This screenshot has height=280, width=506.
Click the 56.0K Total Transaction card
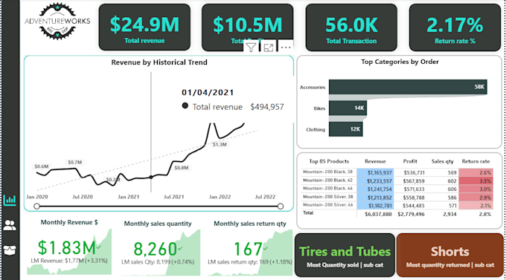pos(351,27)
